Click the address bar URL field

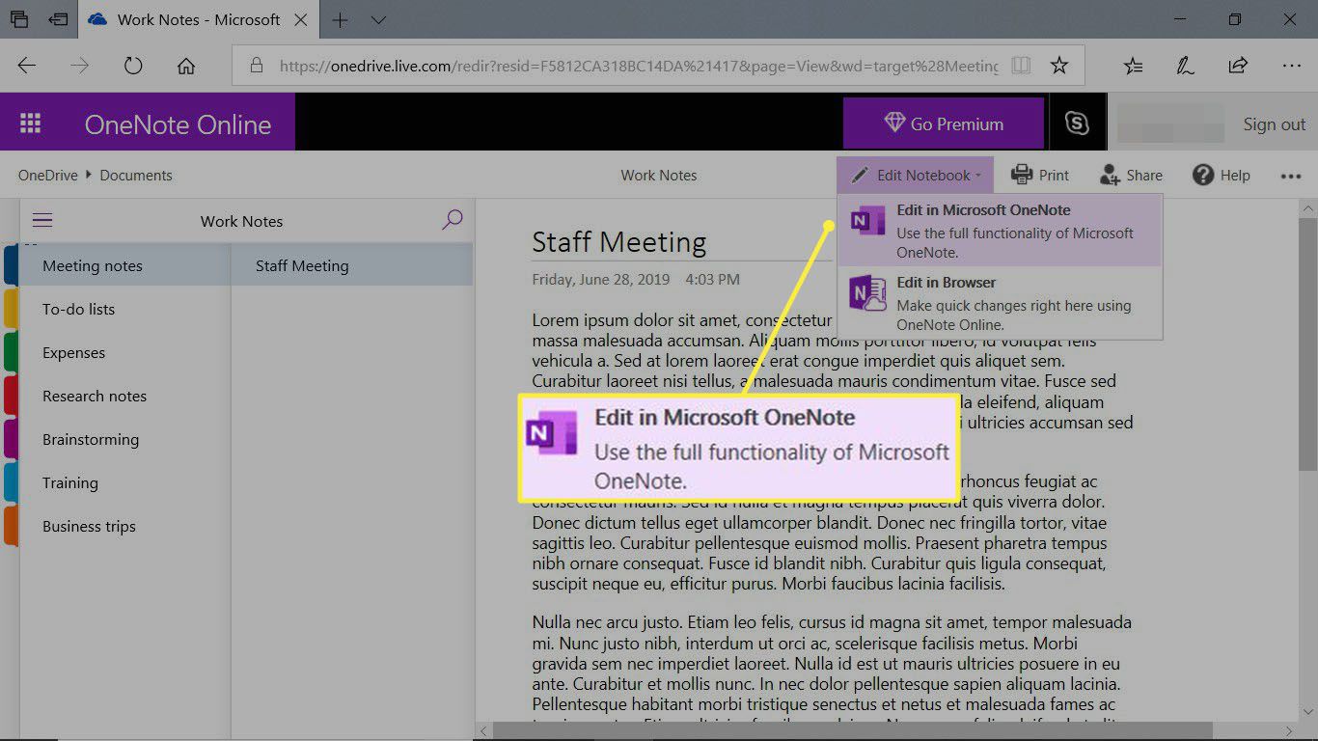coord(639,66)
